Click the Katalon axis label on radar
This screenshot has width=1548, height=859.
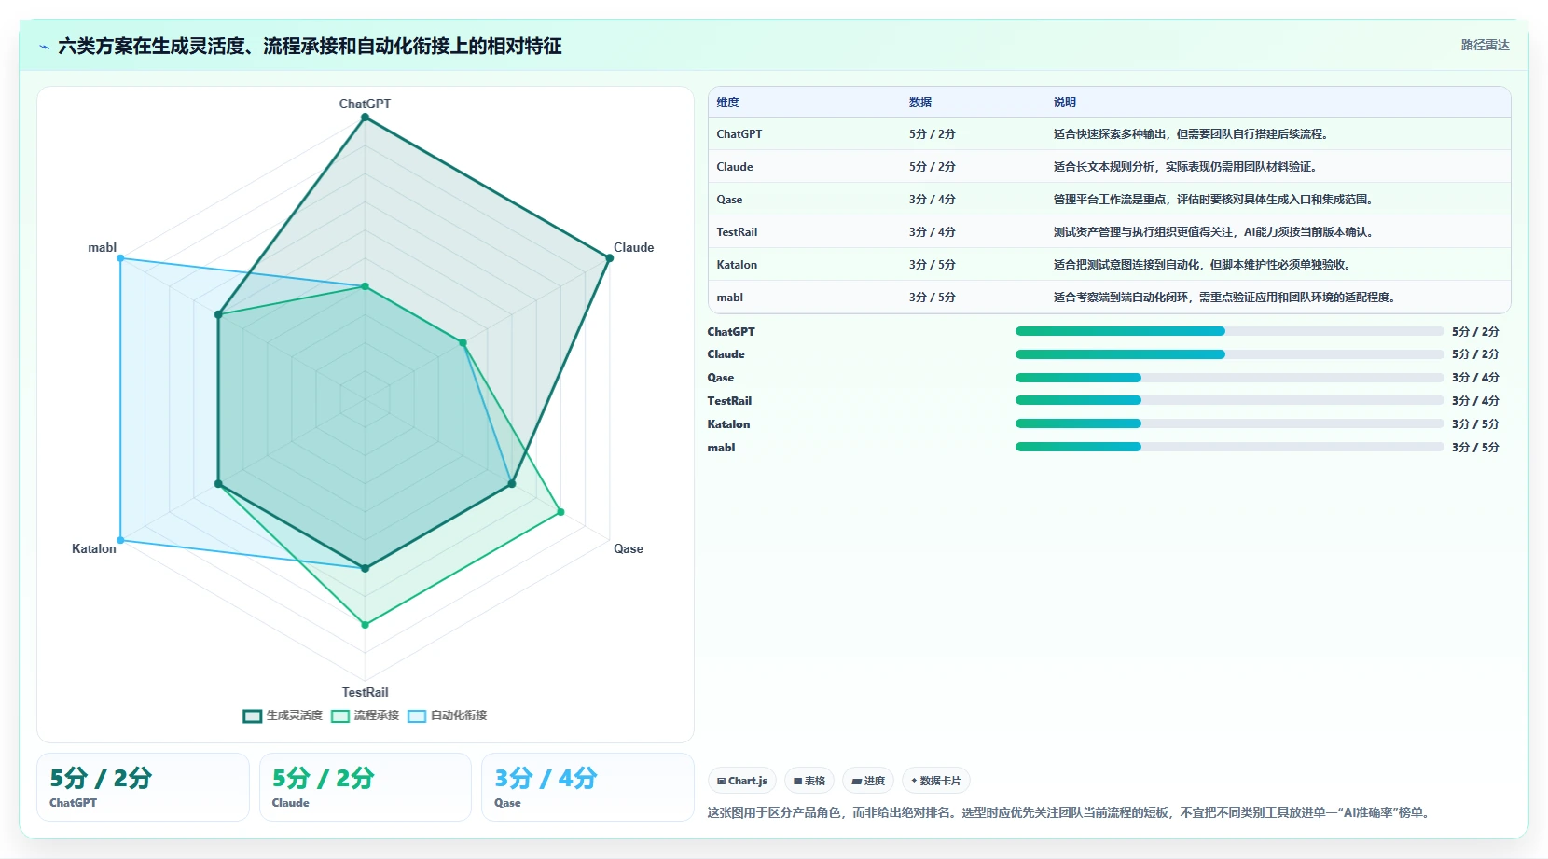click(94, 548)
